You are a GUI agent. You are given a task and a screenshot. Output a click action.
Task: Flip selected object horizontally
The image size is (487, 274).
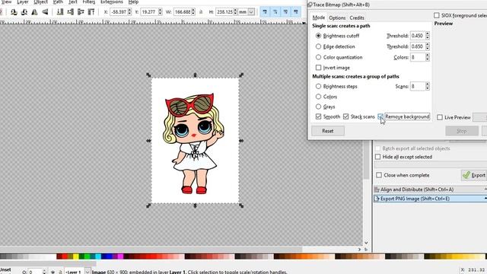click(34, 12)
